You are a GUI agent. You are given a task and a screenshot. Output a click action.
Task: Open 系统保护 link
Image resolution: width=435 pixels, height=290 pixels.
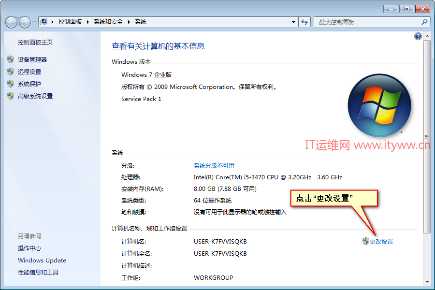(x=29, y=84)
